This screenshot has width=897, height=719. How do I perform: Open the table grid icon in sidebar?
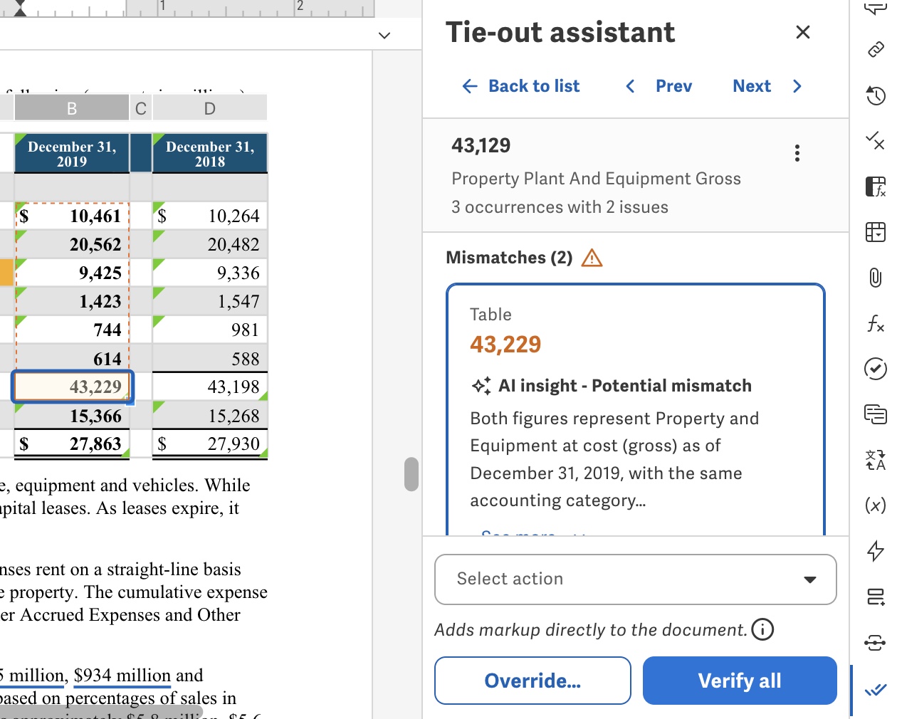click(876, 232)
